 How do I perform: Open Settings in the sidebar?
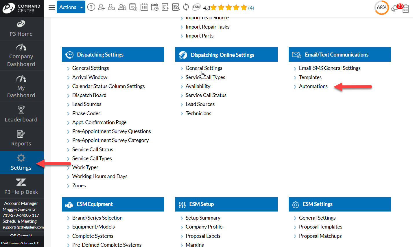point(21,162)
